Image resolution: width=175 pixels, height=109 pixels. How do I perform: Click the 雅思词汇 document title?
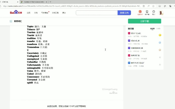tap(18, 21)
